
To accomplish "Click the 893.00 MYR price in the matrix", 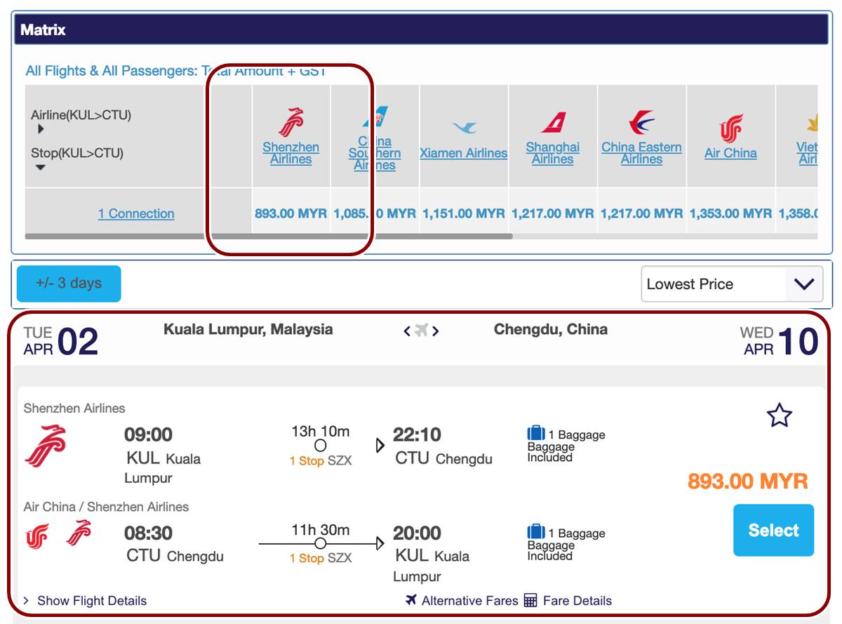I will [290, 213].
